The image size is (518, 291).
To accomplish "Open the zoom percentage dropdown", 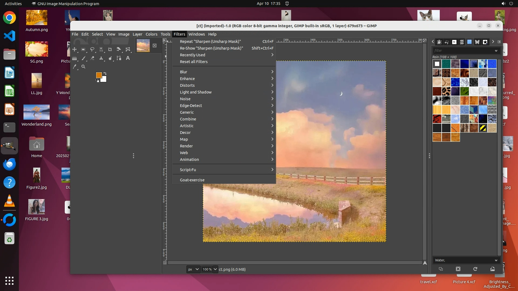I will tap(215, 269).
